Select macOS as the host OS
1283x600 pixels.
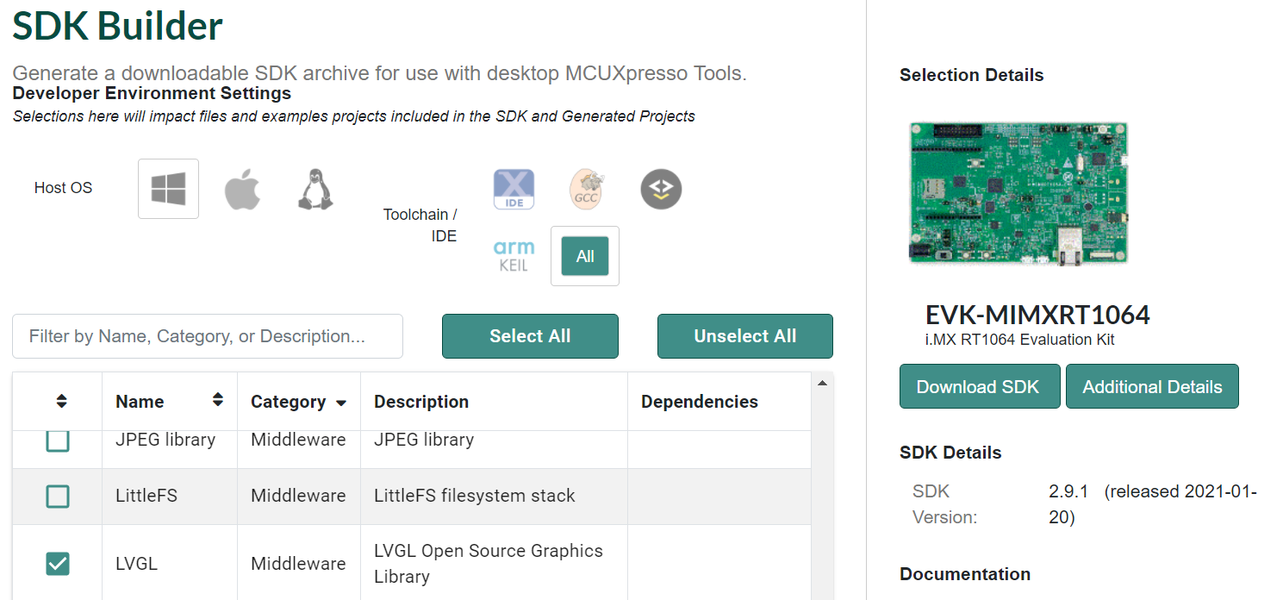pyautogui.click(x=242, y=188)
